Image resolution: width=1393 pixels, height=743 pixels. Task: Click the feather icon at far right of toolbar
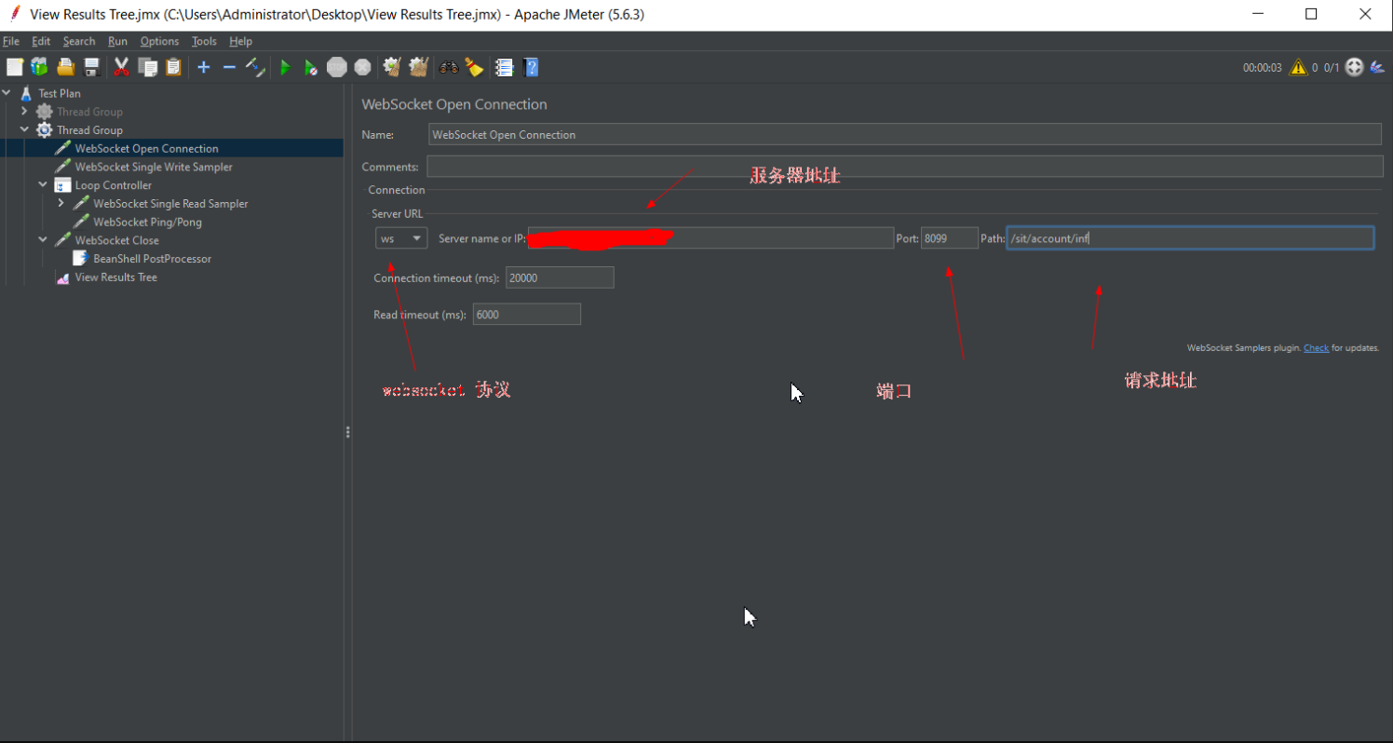[x=1377, y=67]
